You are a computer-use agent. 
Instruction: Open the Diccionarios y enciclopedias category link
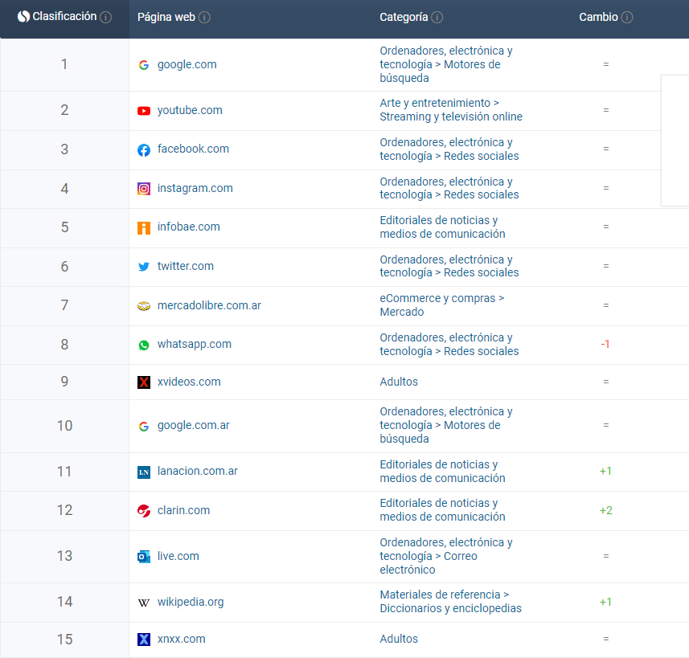(x=450, y=609)
